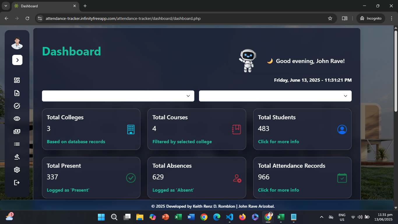Click the Incognito indicator button
Viewport: 398px width, 224px height.
pyautogui.click(x=371, y=18)
